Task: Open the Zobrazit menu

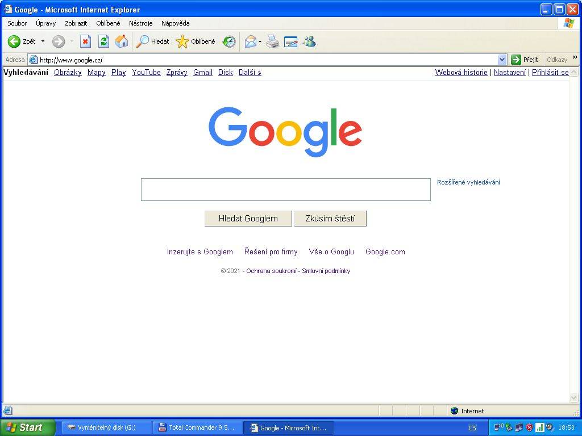Action: 76,23
